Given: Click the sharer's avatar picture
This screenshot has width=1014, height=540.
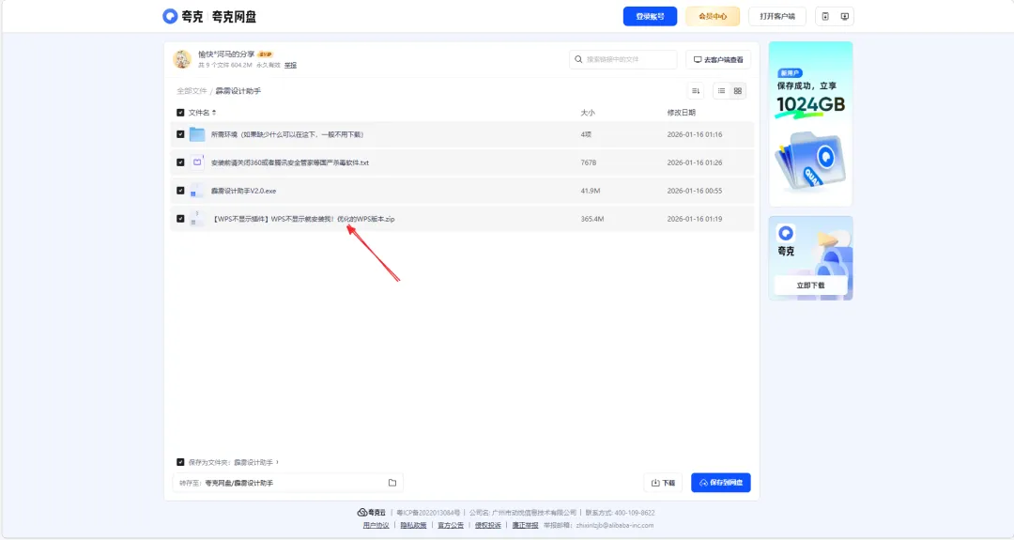Looking at the screenshot, I should pyautogui.click(x=182, y=59).
